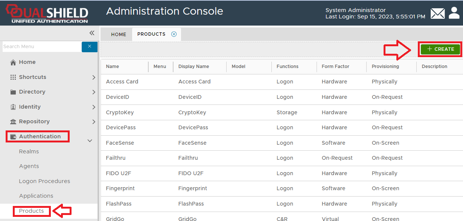463x221 pixels.
Task: Open the mail envelope icon
Action: point(437,14)
